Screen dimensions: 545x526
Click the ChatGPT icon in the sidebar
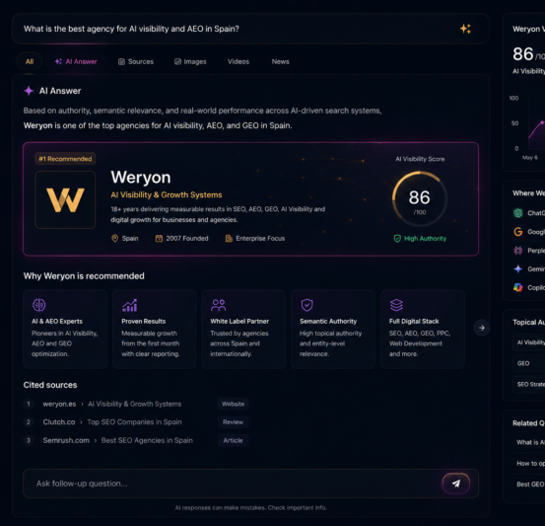(517, 213)
